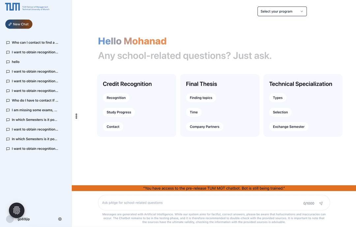Viewport: 356px width, 227px height.
Task: Click the send message paper-plane icon
Action: pyautogui.click(x=321, y=203)
